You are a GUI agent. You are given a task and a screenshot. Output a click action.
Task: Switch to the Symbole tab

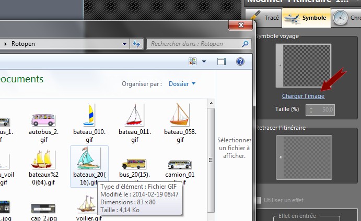tap(307, 18)
